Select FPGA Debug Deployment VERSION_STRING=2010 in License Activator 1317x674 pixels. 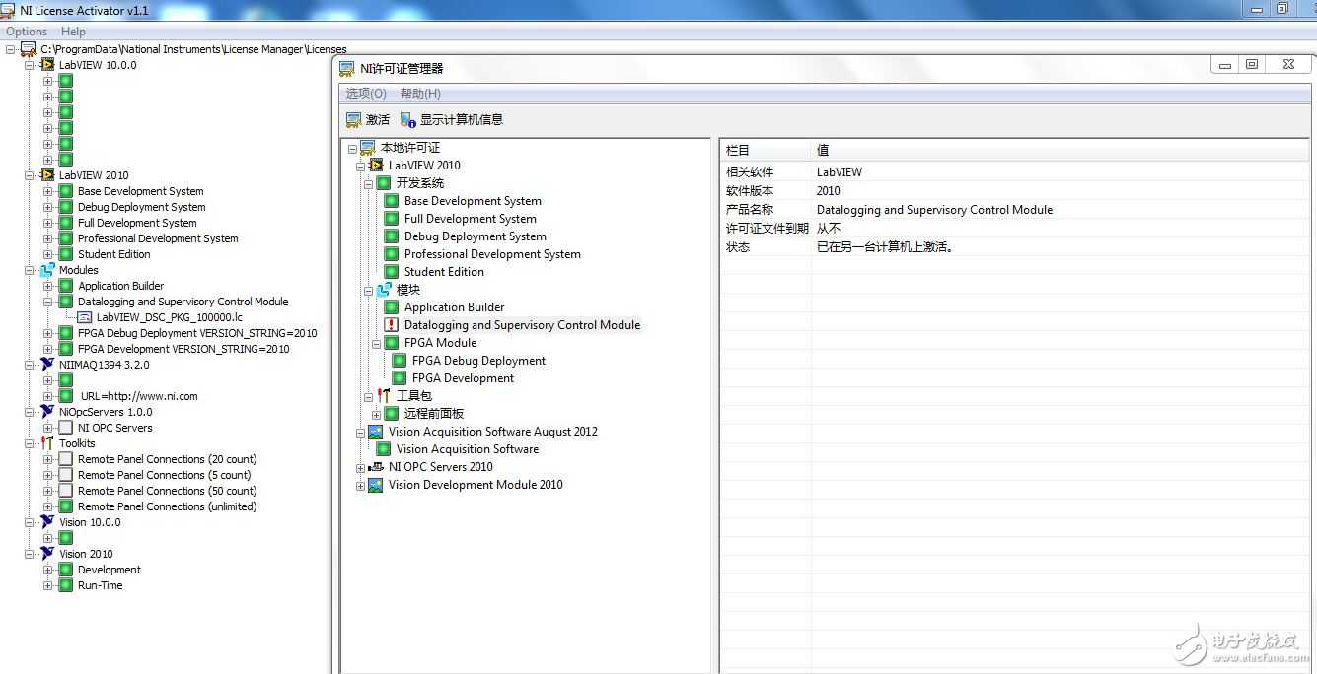click(x=197, y=333)
